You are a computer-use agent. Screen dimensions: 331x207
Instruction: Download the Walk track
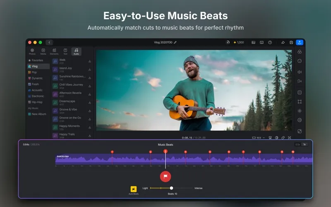pos(90,61)
